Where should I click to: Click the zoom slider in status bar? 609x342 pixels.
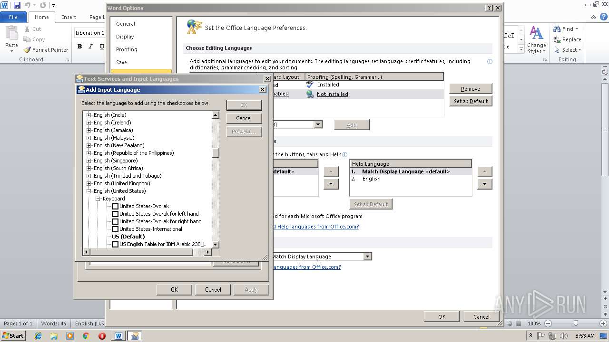[576, 323]
